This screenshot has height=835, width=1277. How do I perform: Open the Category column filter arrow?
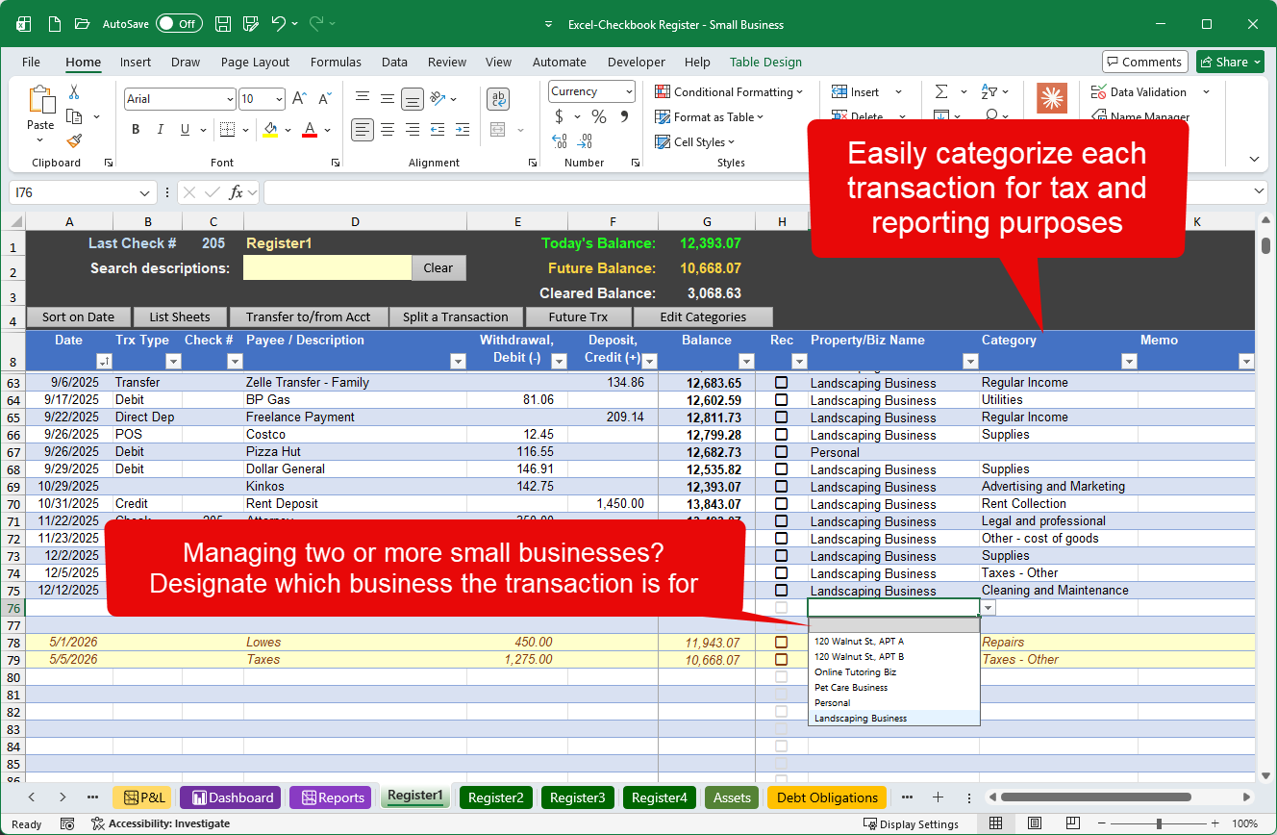click(x=1128, y=361)
